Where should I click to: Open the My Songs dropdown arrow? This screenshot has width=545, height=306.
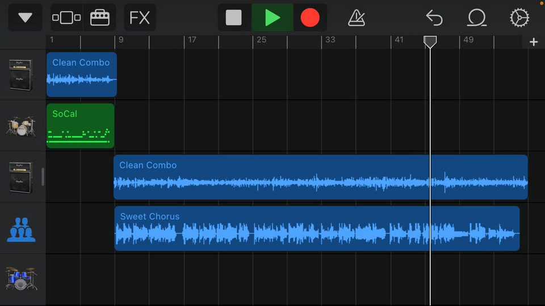[x=25, y=18]
